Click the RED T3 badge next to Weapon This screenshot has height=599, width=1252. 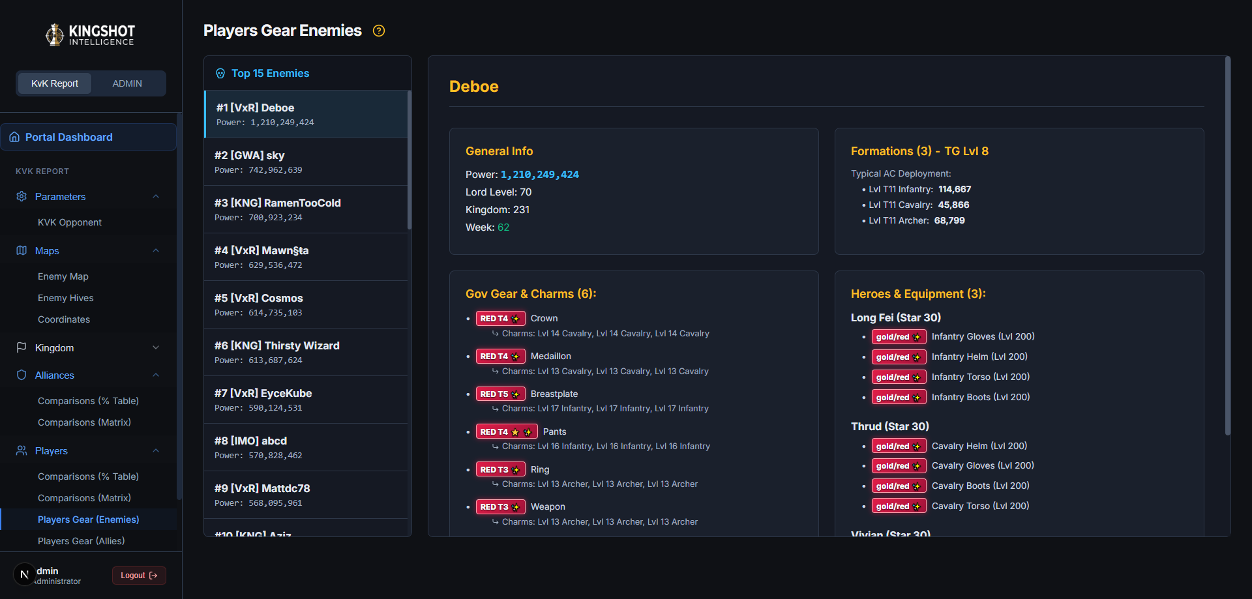[500, 506]
